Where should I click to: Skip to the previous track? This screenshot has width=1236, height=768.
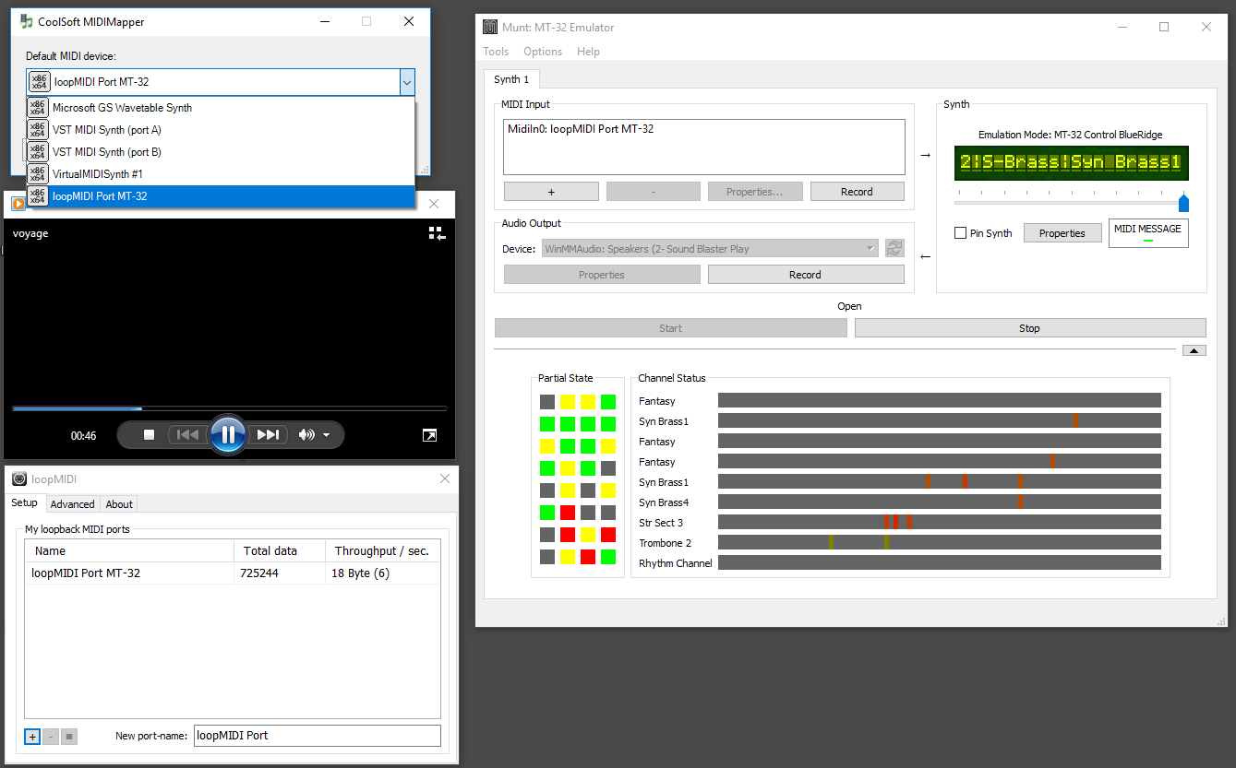click(x=187, y=435)
